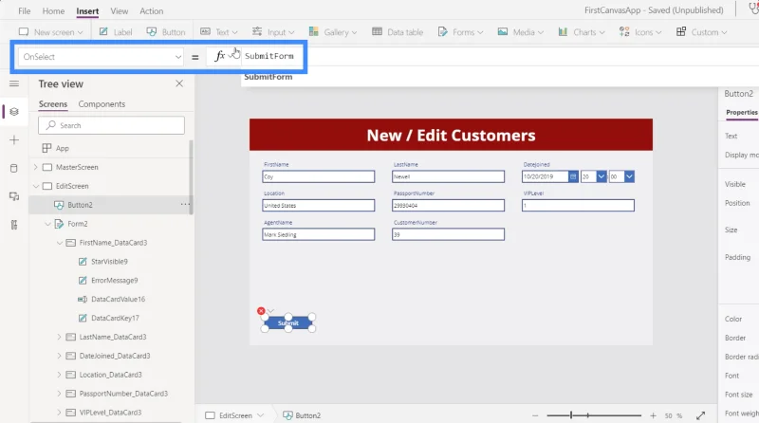Viewport: 759px width, 423px height.
Task: Collapse the EditScreen tree node
Action: [x=35, y=186]
